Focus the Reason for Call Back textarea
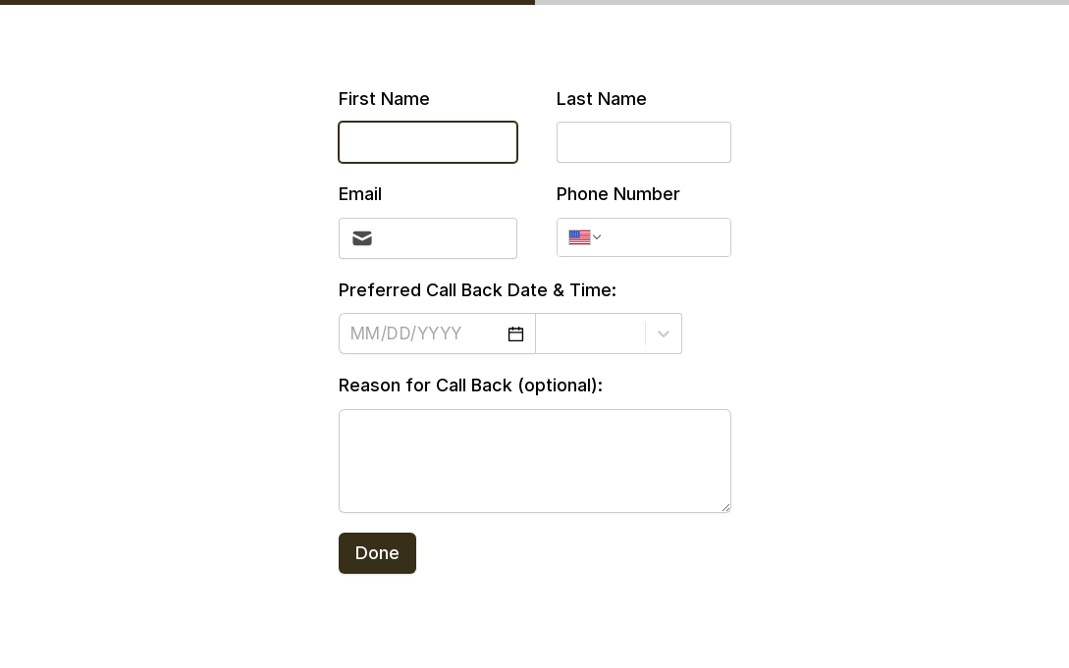Screen dimensions: 1069x668 (x=535, y=460)
